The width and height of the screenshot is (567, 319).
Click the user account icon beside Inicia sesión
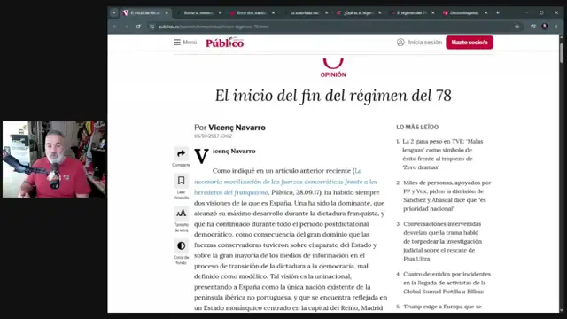pos(400,43)
